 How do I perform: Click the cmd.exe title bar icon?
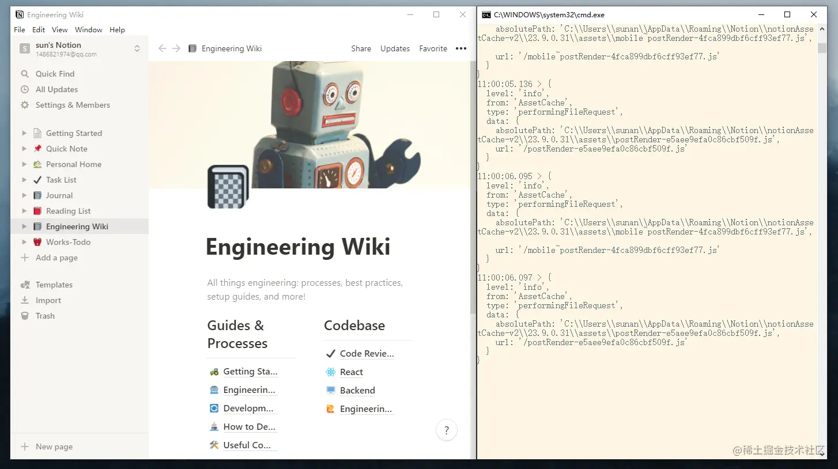(486, 15)
